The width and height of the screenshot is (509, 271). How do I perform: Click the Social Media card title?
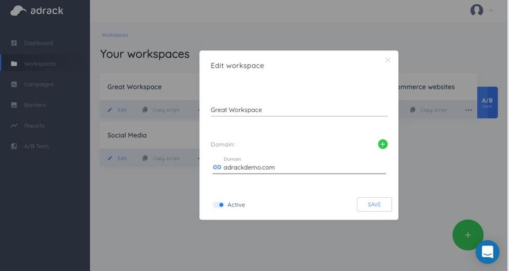(x=127, y=135)
